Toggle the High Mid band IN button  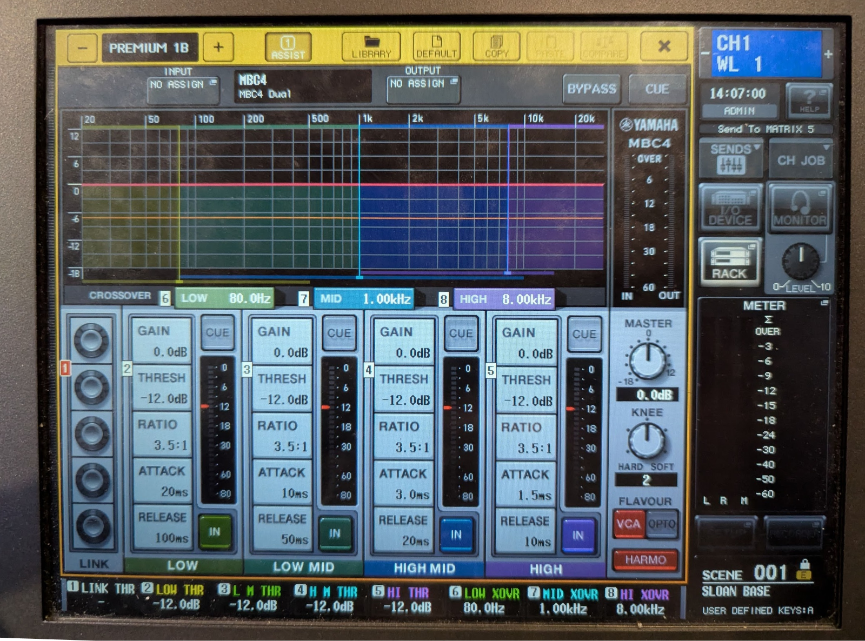click(x=457, y=535)
